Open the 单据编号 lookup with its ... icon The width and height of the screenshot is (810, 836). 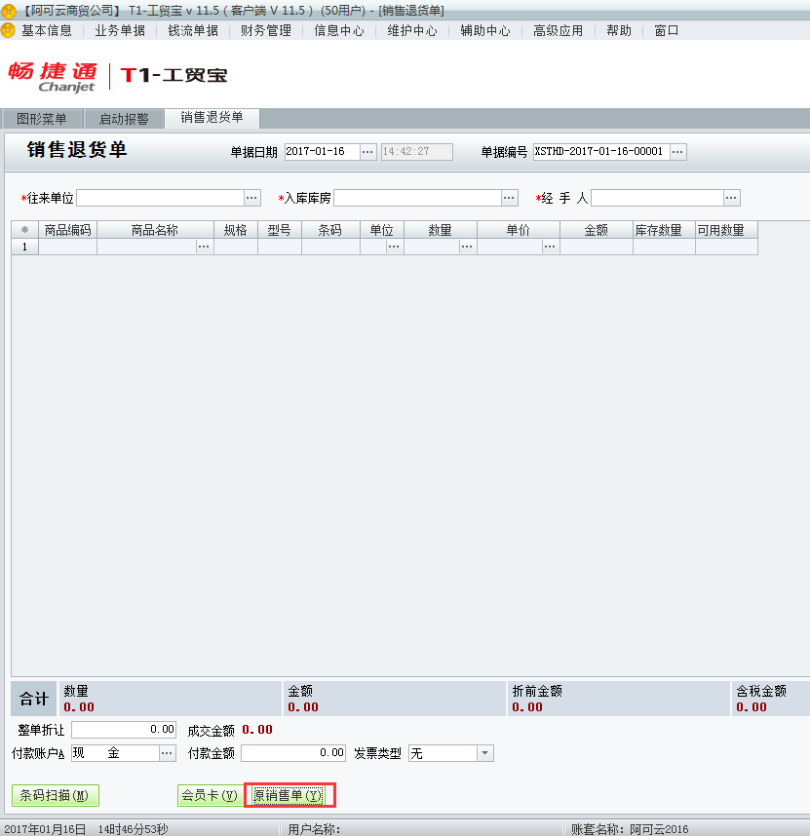[x=679, y=151]
